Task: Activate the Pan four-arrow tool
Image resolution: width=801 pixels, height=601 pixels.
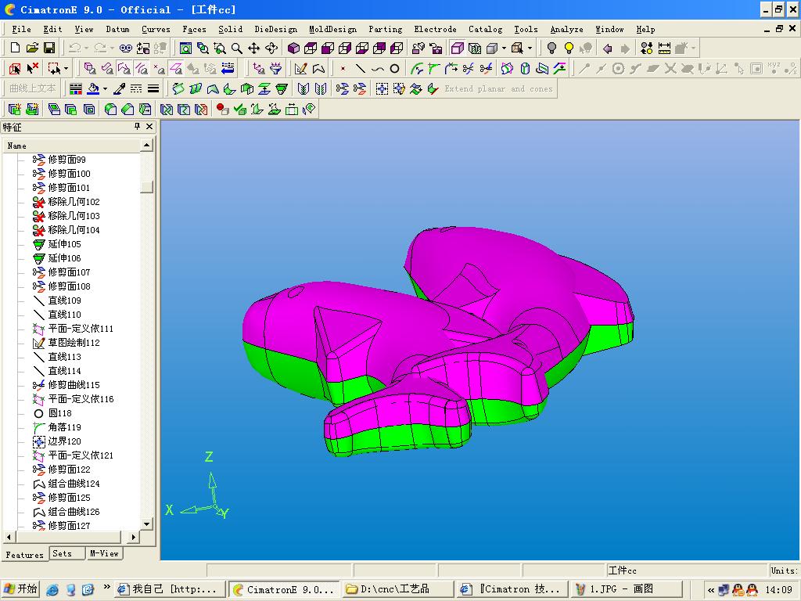Action: pyautogui.click(x=254, y=48)
